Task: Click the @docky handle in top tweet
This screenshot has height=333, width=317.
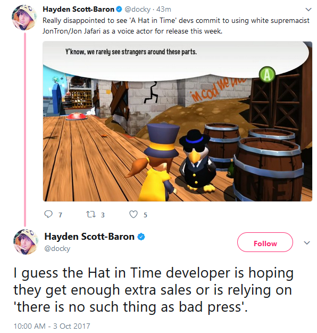Action: [137, 10]
